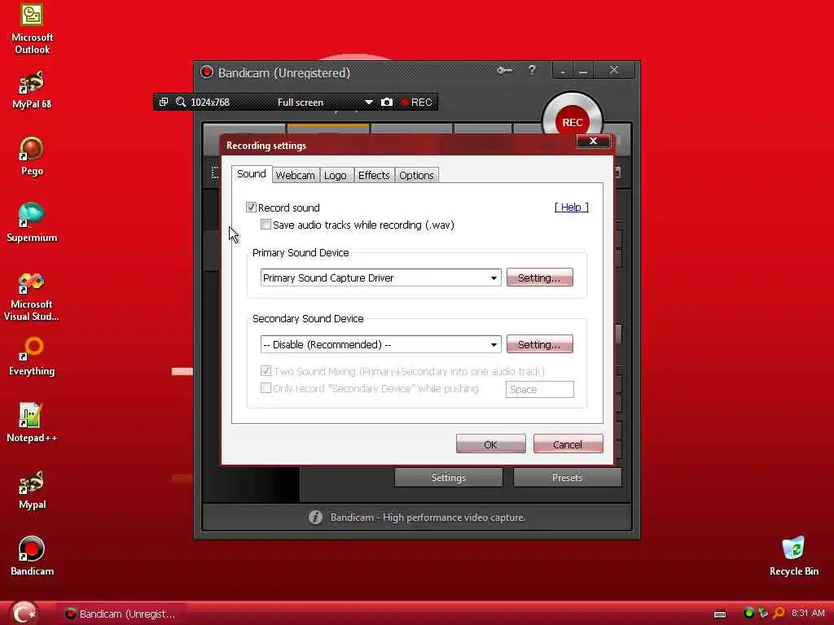Switch to the Effects tab
The height and width of the screenshot is (625, 834).
click(374, 176)
